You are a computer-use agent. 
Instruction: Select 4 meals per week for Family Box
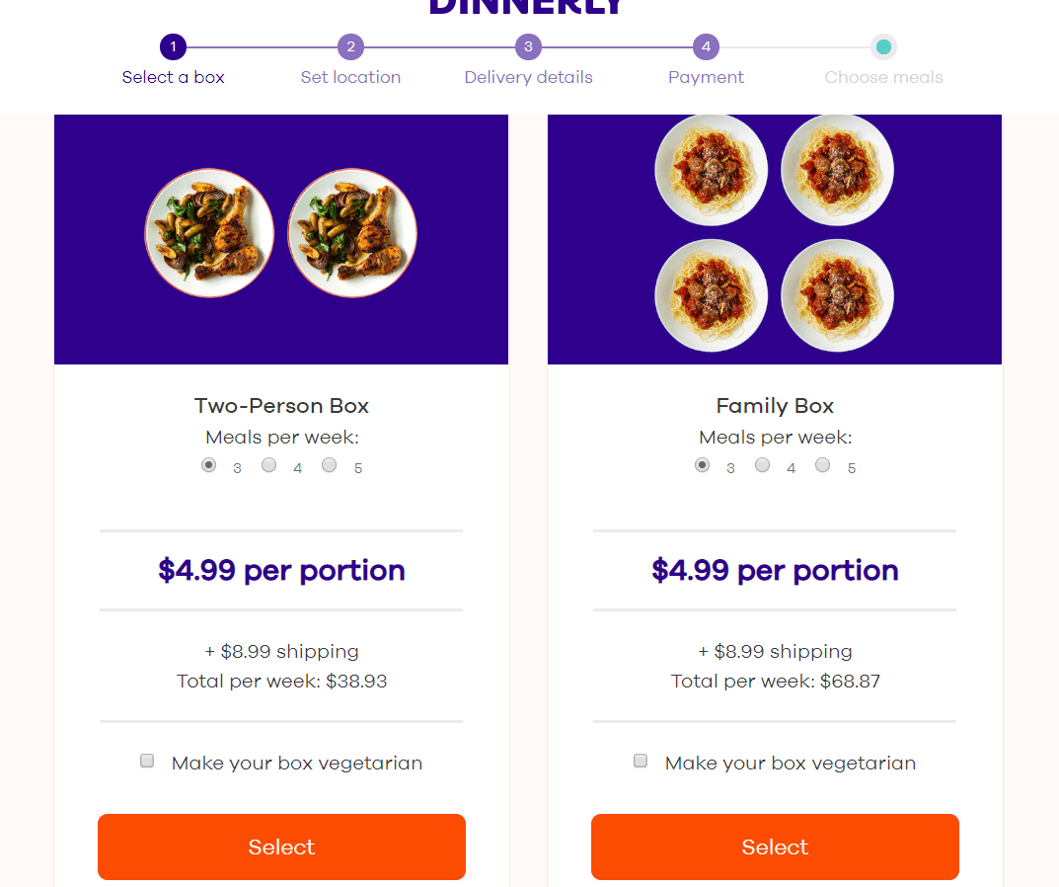pos(762,465)
